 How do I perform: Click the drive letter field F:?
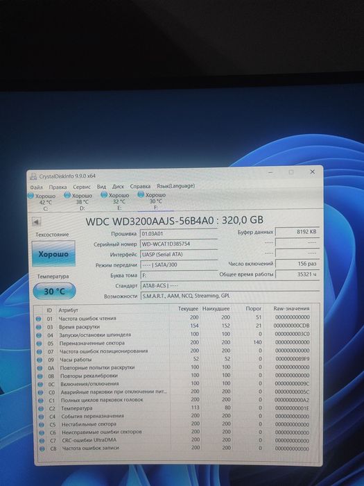tap(179, 275)
